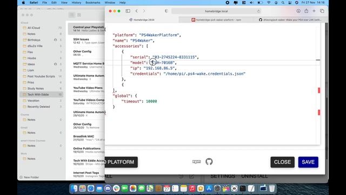The height and width of the screenshot is (195, 346).
Task: Go forward in Safari
Action: pos(144,11)
